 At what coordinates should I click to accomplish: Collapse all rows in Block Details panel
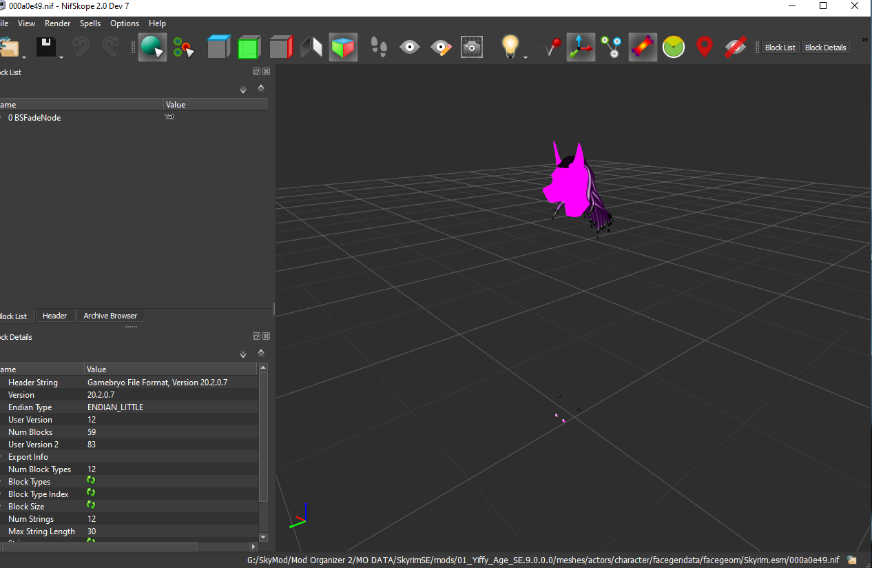pos(261,353)
